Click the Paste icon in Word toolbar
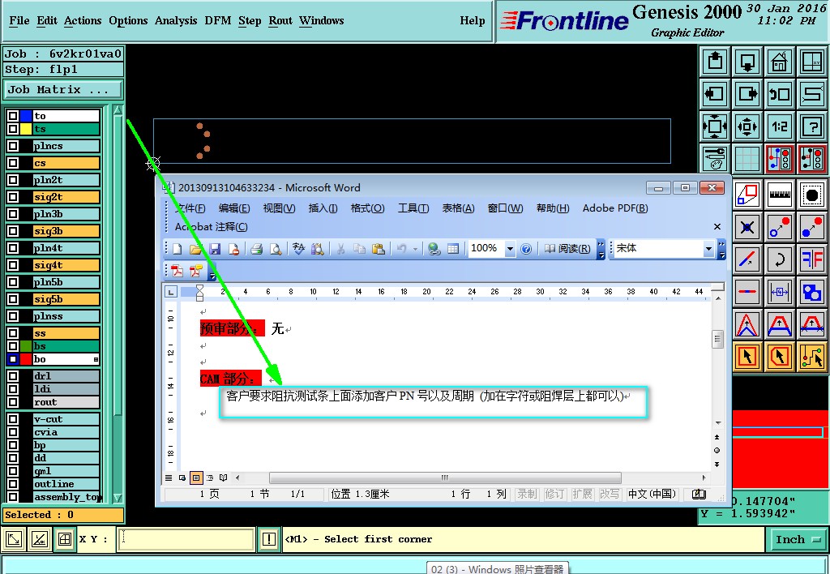This screenshot has height=574, width=830. (378, 248)
